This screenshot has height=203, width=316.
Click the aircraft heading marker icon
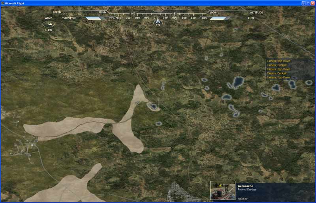tap(158, 21)
